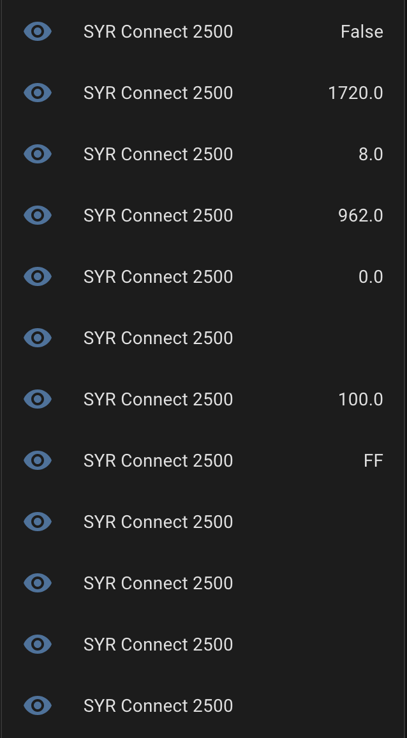Open the SYR Connect 2500 entry showing 1720.0
Screen dimensions: 407x738
(x=158, y=93)
